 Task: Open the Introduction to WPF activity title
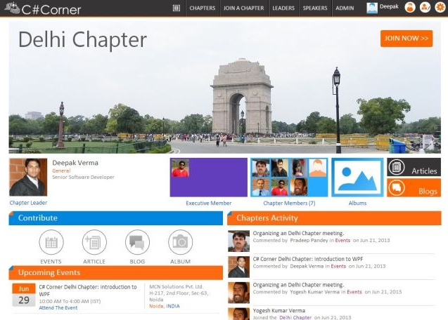click(308, 259)
